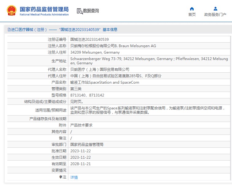Select product name SpaceStation and SpaceCom
The image size is (232, 186).
[105, 82]
